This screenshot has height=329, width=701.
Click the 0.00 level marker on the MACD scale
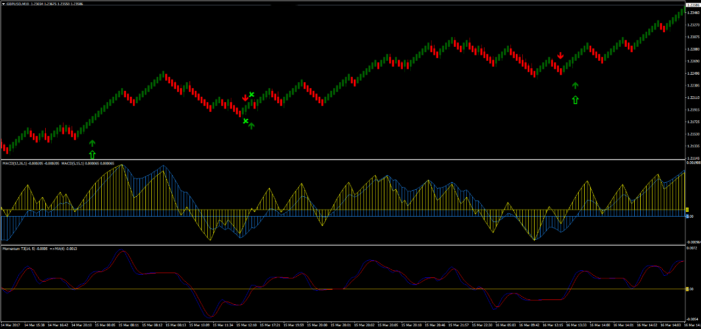(687, 210)
